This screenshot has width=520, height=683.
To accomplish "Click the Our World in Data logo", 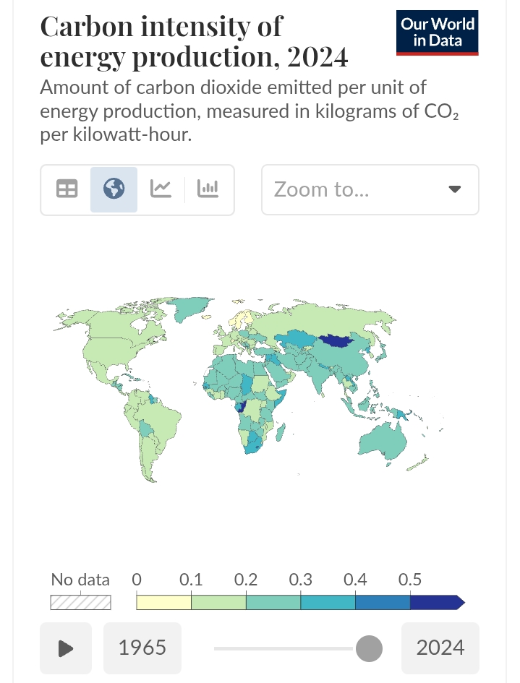I will (x=438, y=33).
